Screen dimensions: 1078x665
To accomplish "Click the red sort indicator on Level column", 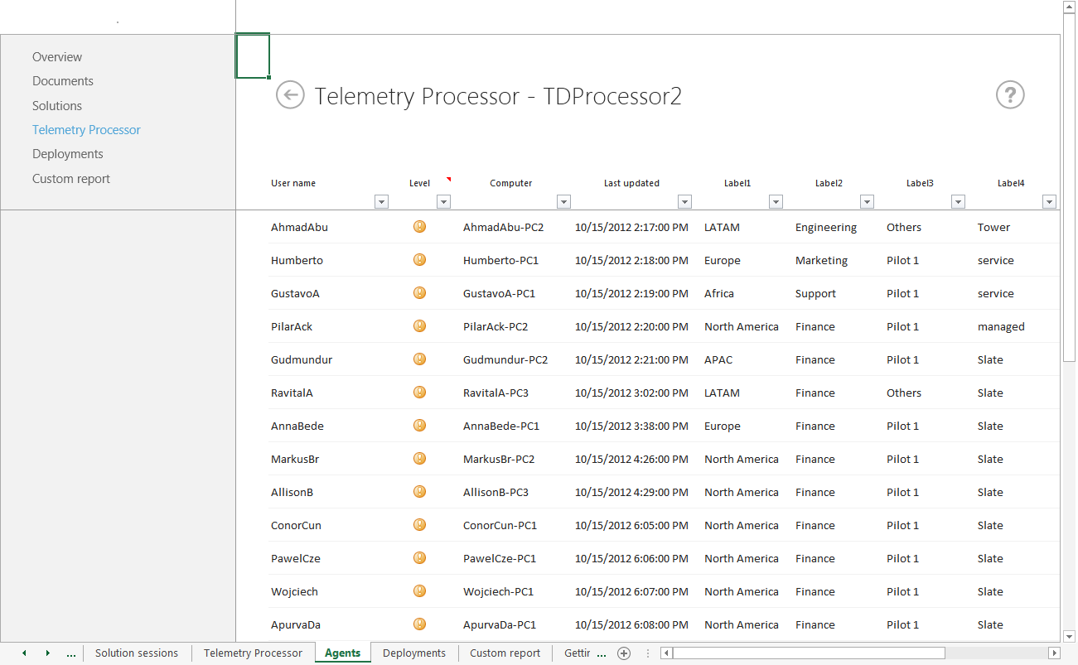I will coord(448,178).
